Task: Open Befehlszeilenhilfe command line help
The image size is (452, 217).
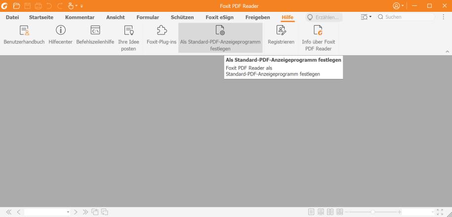Action: 95,35
